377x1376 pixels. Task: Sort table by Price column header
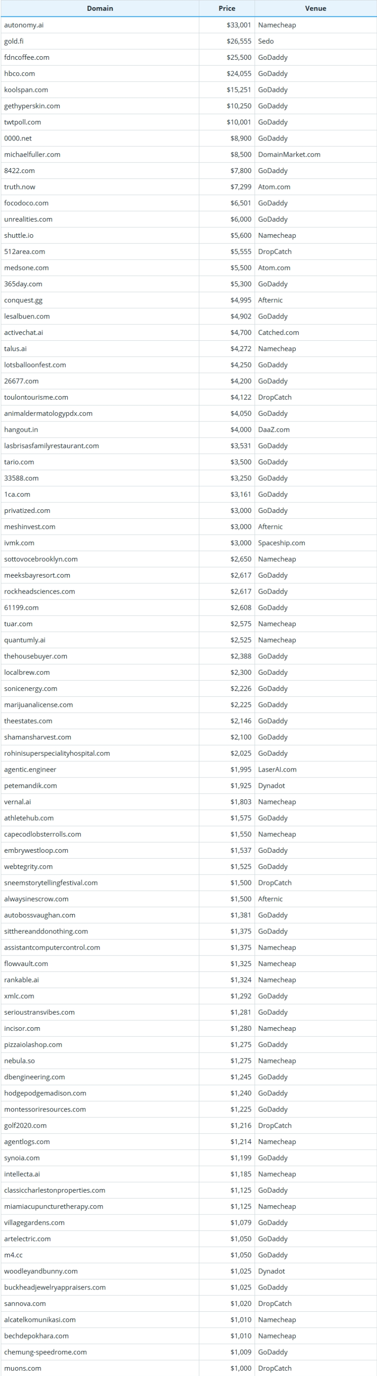(226, 8)
